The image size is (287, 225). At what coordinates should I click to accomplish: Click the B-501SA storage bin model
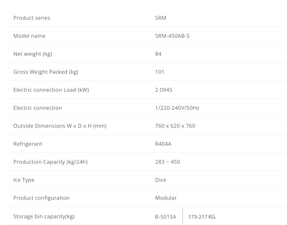point(166,216)
